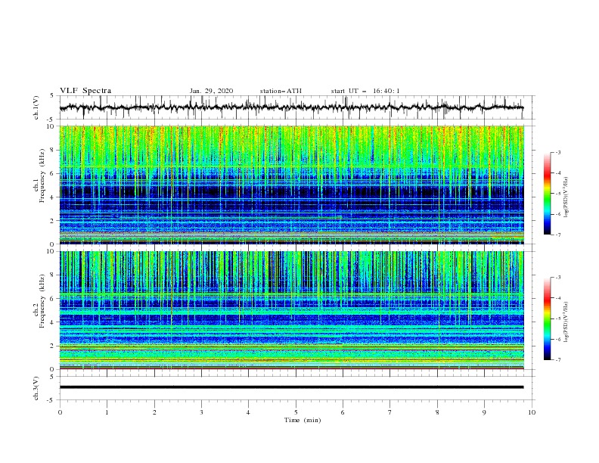Screen dimensions: 599x463
Task: Click the lower color bar "-7" tick value
Action: 558,360
